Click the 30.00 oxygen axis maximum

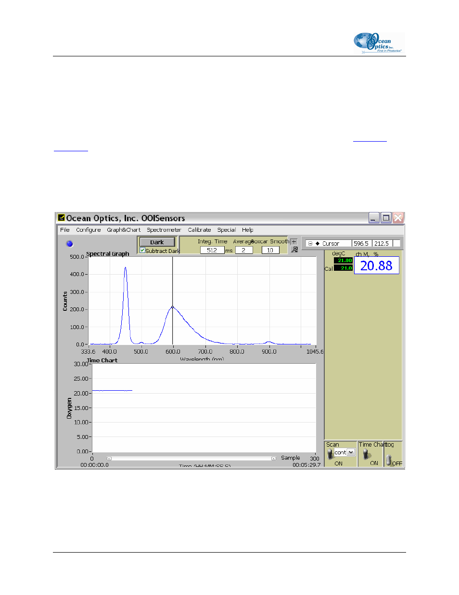tap(81, 364)
